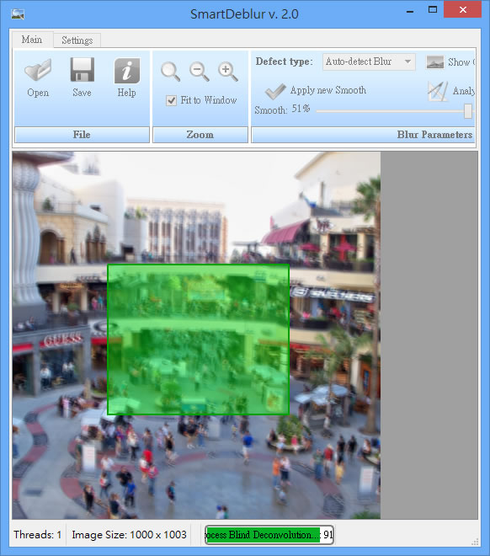Click the green selected region on image
The image size is (490, 556).
tap(199, 339)
